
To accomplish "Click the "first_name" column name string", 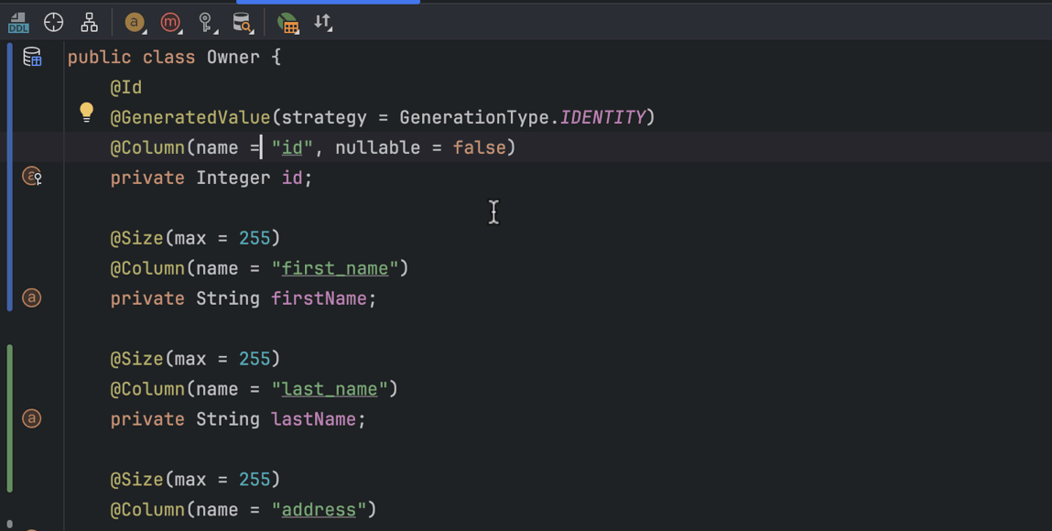I will click(x=335, y=268).
